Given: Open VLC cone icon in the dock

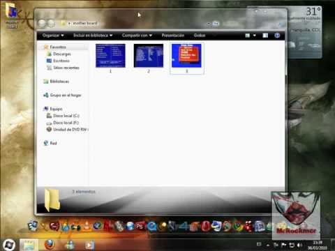Looking at the screenshot, I should [87, 225].
